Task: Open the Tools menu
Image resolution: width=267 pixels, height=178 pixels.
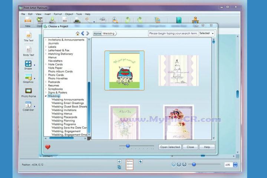Action: (79, 14)
